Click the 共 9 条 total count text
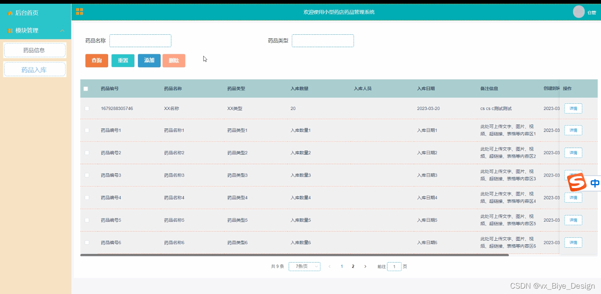 tap(278, 267)
